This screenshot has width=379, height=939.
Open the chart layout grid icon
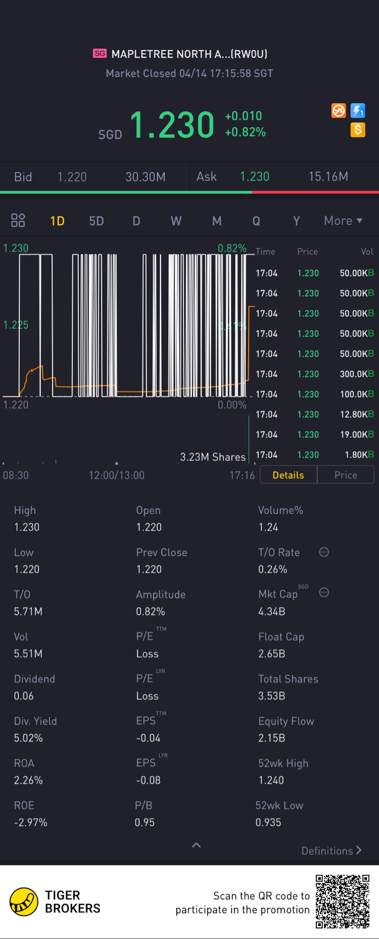coord(18,220)
